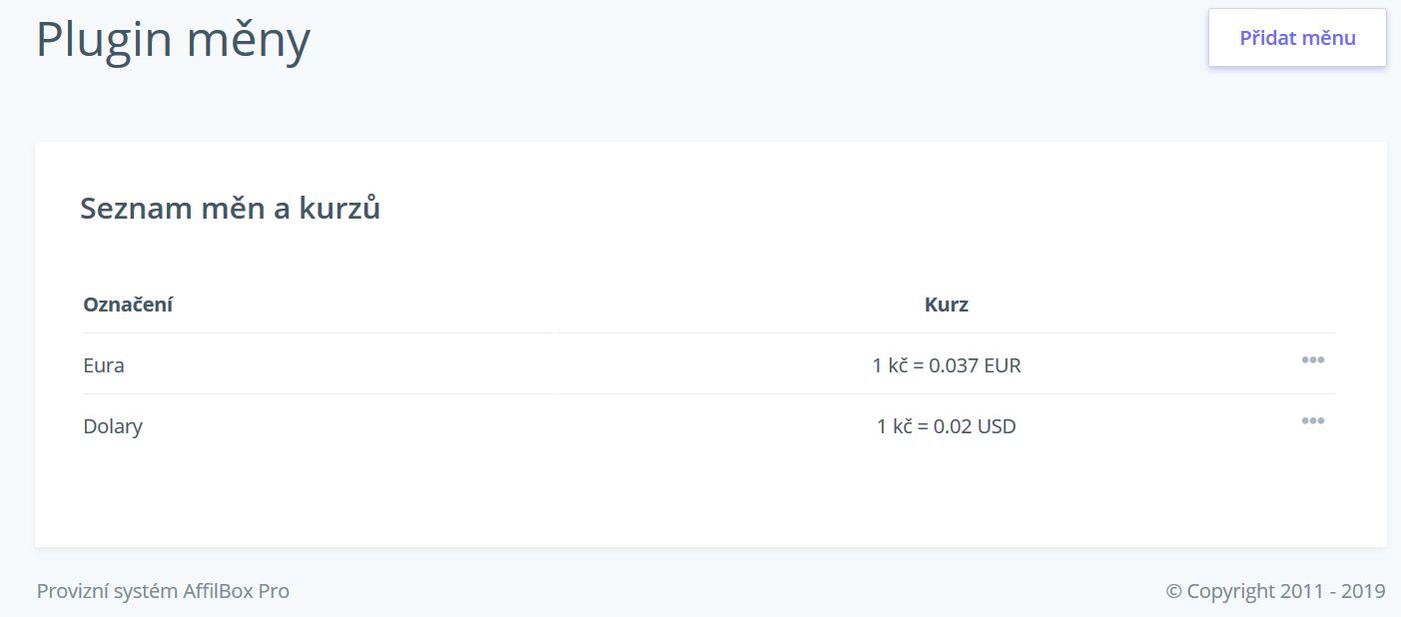Click the copyright symbol in the footer
1401x617 pixels.
[x=1174, y=591]
